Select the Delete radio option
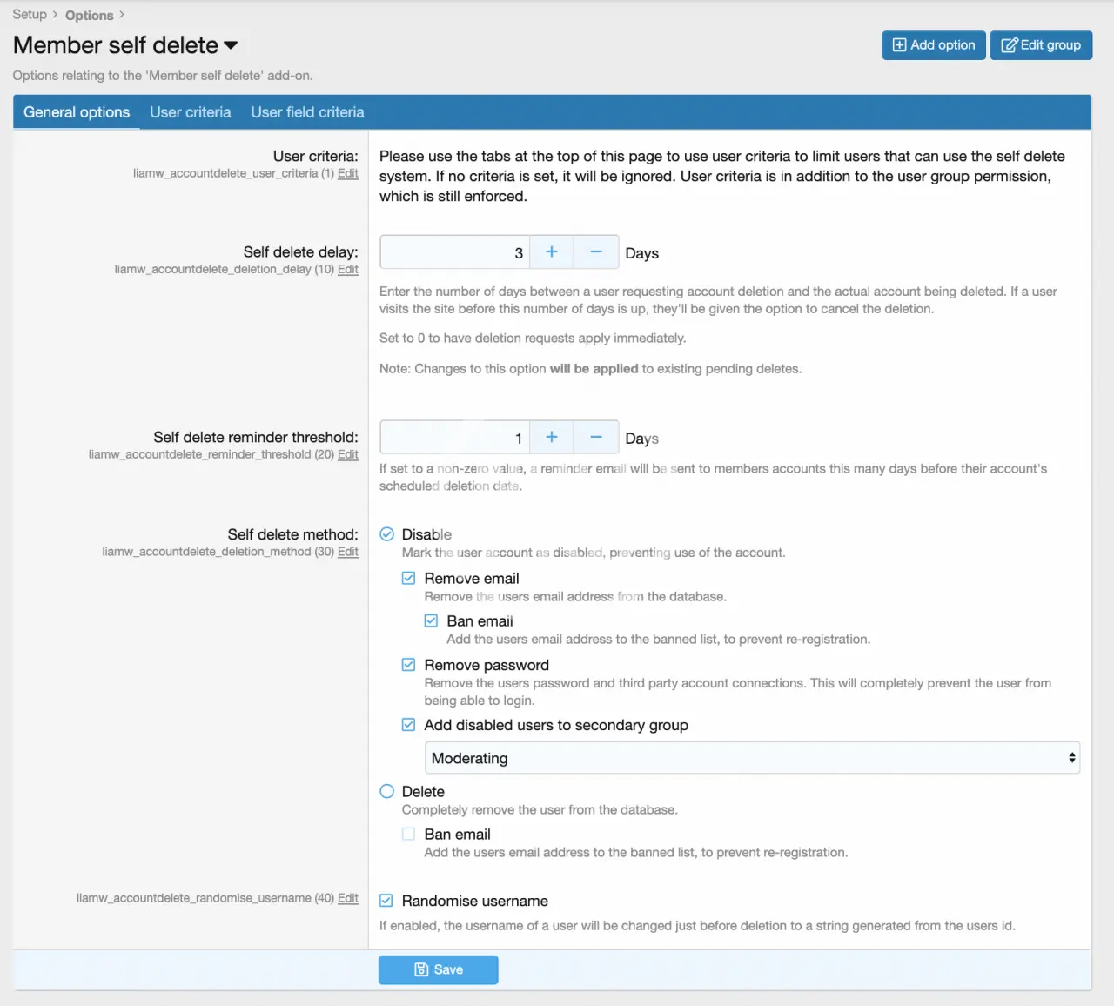This screenshot has width=1114, height=1006. (387, 791)
